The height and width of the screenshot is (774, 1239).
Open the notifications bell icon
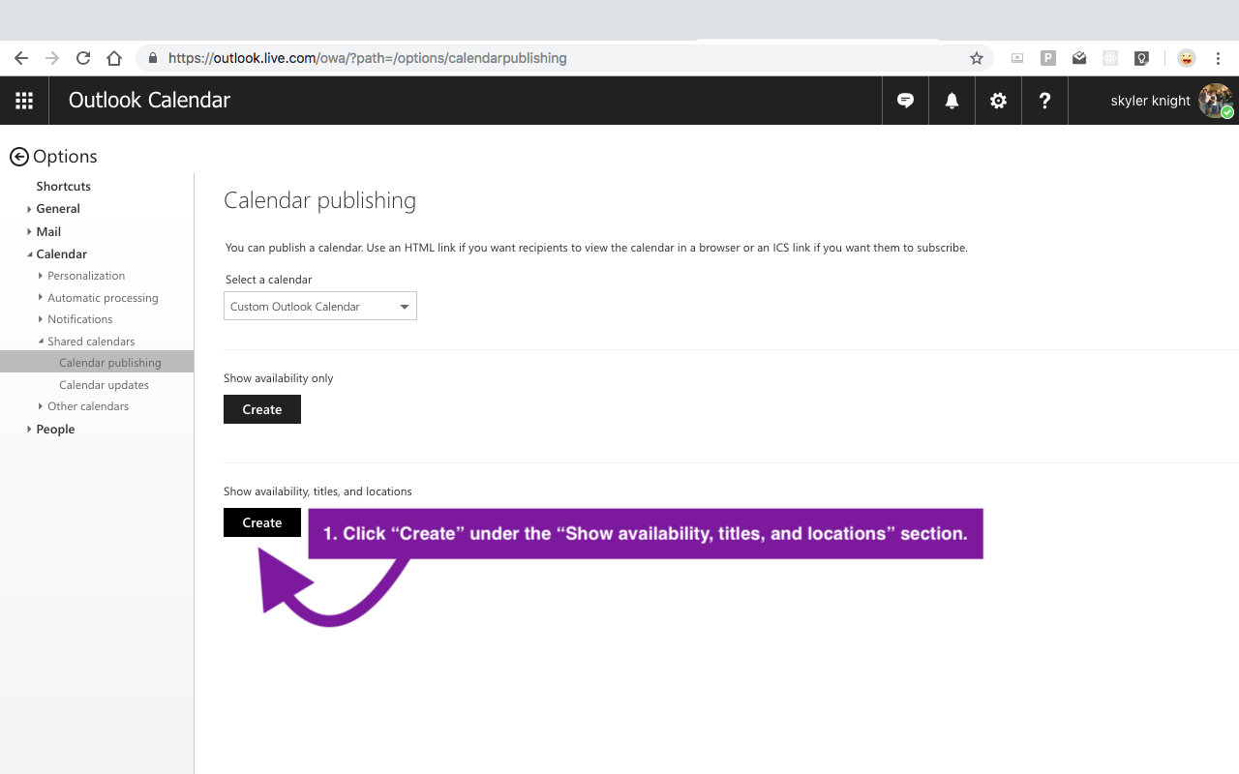tap(952, 101)
